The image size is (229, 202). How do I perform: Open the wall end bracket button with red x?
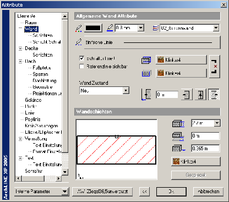pos(215,67)
